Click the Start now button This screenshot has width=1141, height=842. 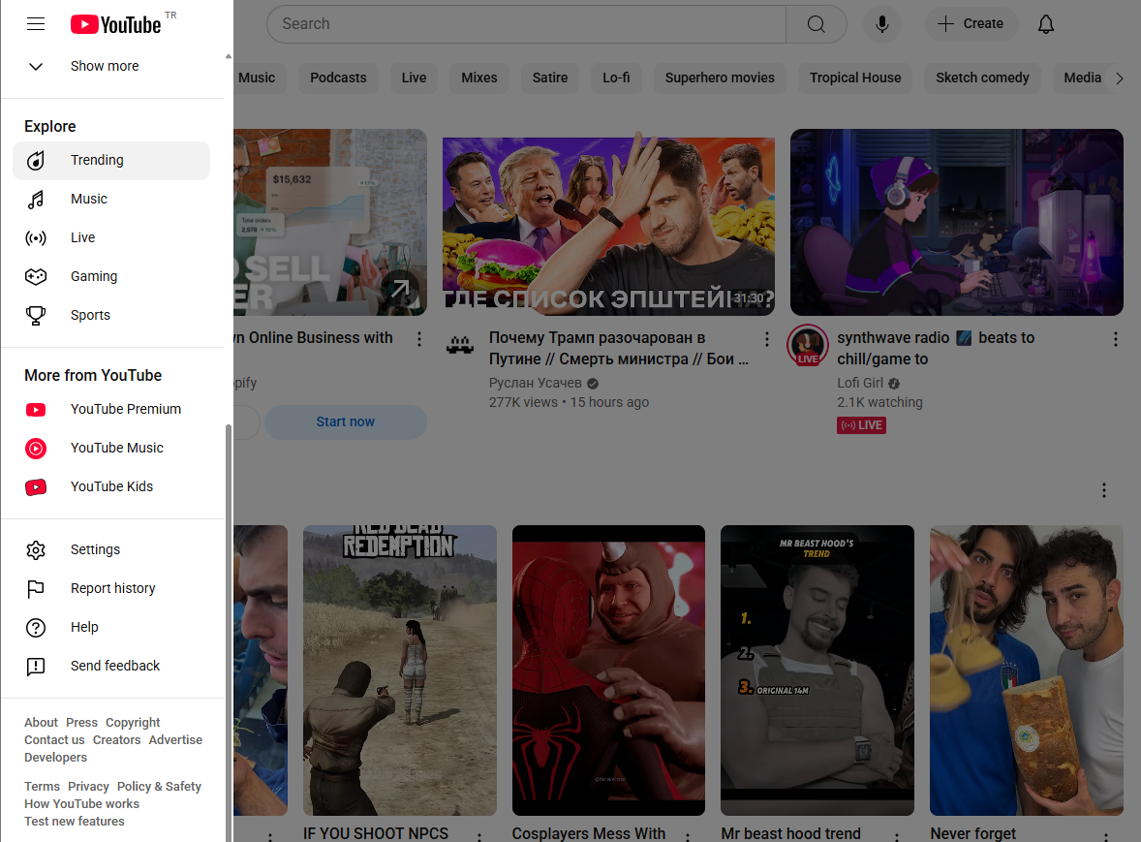[x=345, y=422]
